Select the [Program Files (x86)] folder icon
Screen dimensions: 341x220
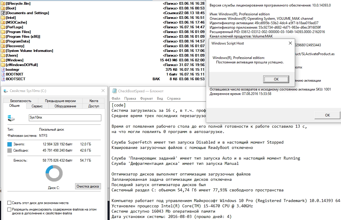coord(3,37)
